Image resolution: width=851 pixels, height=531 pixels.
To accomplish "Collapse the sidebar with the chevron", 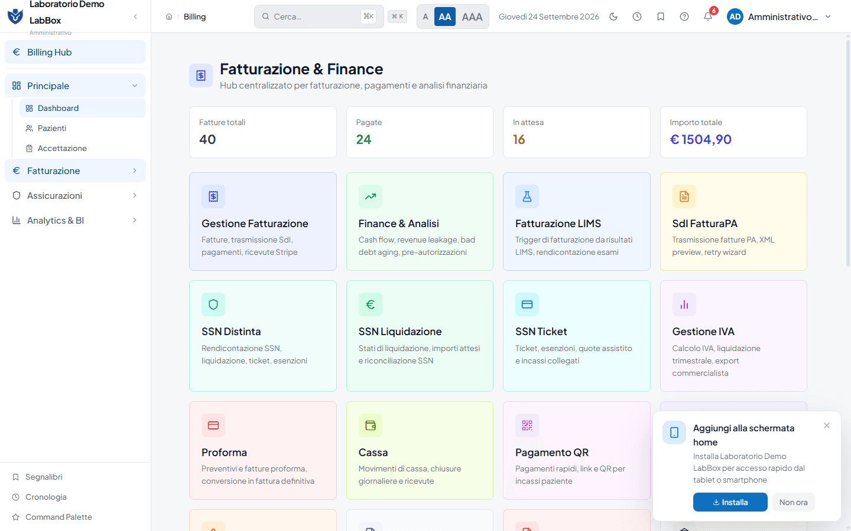I will pos(135,17).
